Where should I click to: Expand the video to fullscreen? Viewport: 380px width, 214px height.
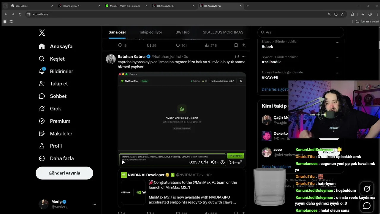(x=240, y=162)
